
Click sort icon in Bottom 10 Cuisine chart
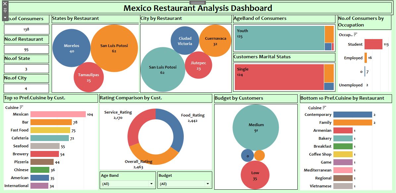pos(324,108)
